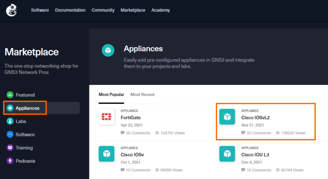Click the Labs flask icon
This screenshot has height=179, width=328.
[x=10, y=121]
